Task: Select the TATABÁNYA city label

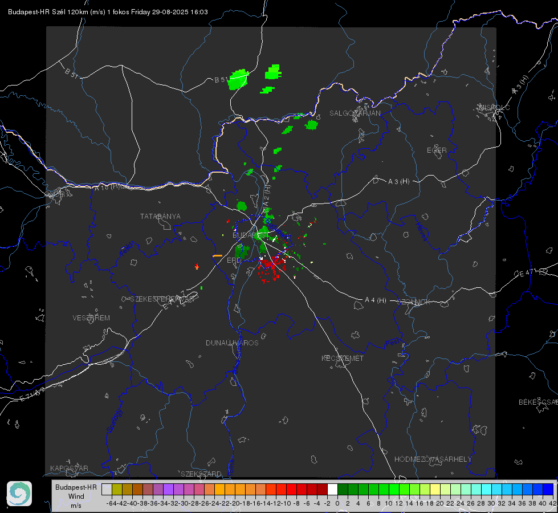Action: click(160, 217)
